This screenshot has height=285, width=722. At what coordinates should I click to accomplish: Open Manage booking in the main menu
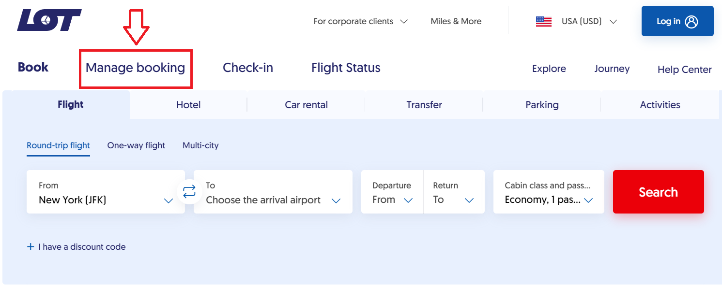tap(136, 68)
